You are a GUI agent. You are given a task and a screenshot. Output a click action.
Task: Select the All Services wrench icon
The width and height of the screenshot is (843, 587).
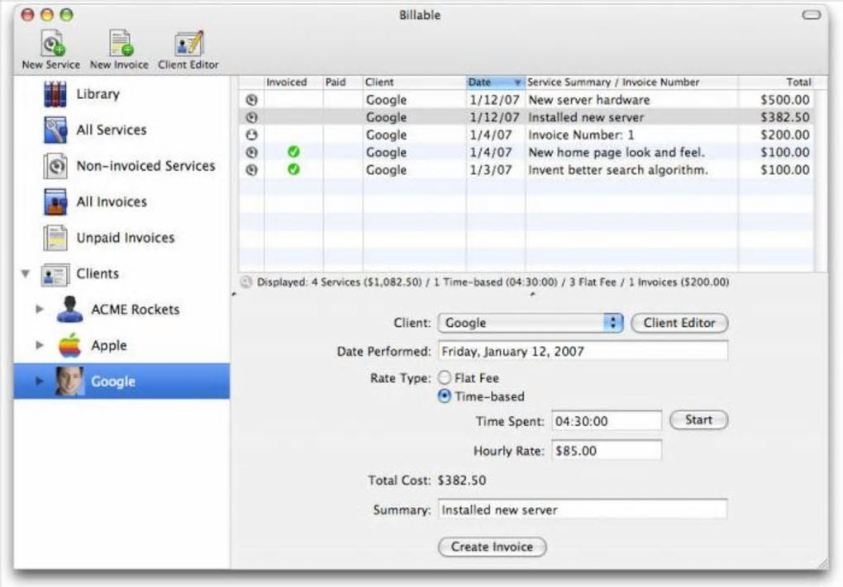[x=55, y=130]
